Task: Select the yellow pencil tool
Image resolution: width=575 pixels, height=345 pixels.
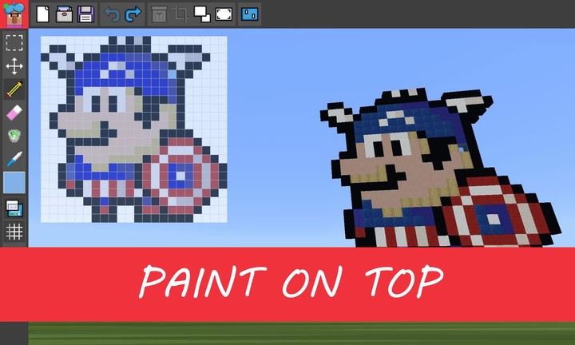Action: click(14, 89)
